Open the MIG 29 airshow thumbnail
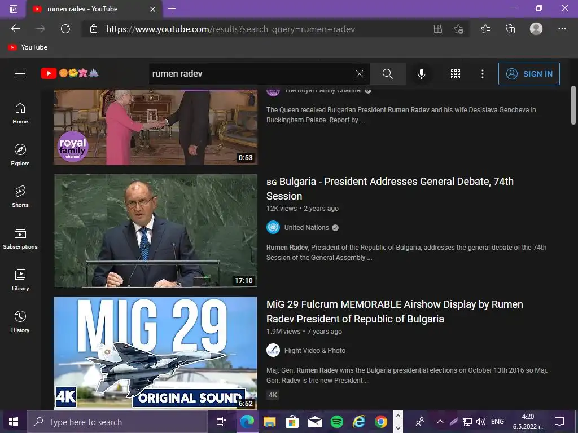 click(156, 354)
